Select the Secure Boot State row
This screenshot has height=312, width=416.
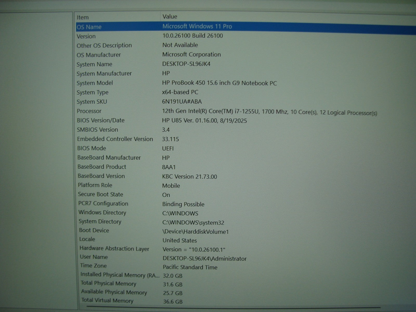click(100, 194)
